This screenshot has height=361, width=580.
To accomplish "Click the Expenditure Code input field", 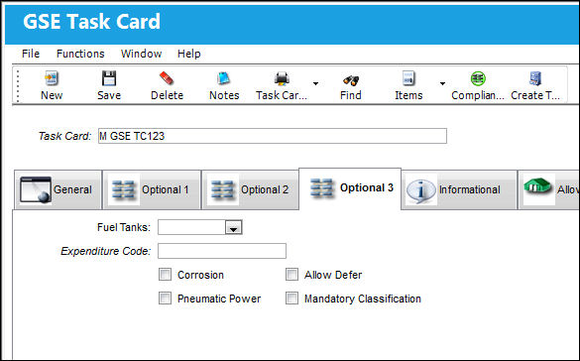I will (222, 251).
